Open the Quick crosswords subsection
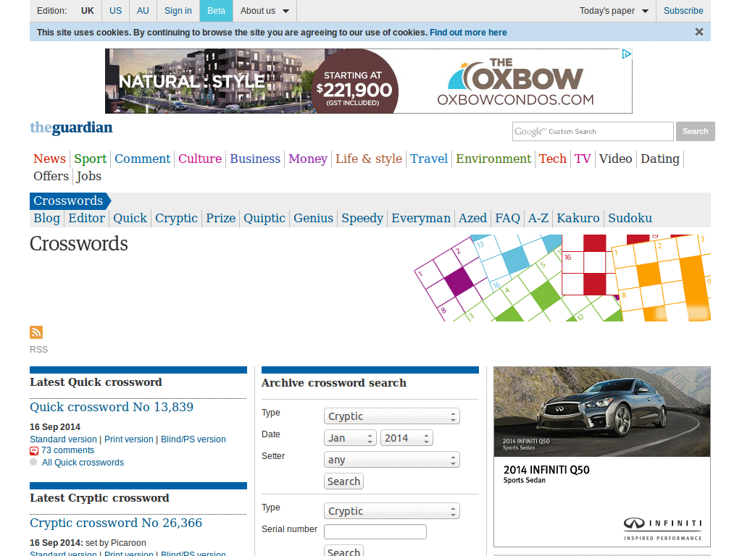 (130, 219)
